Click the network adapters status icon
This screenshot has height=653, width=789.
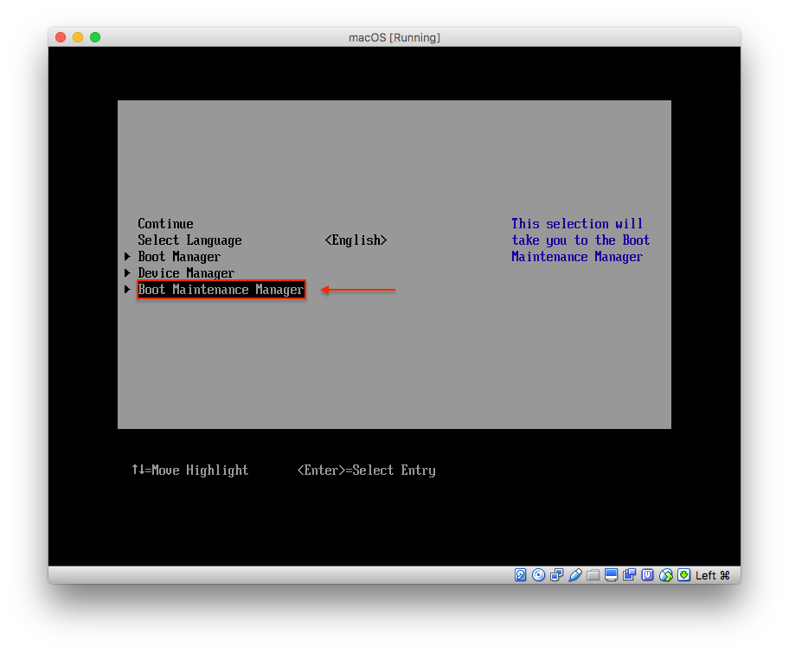[x=556, y=575]
